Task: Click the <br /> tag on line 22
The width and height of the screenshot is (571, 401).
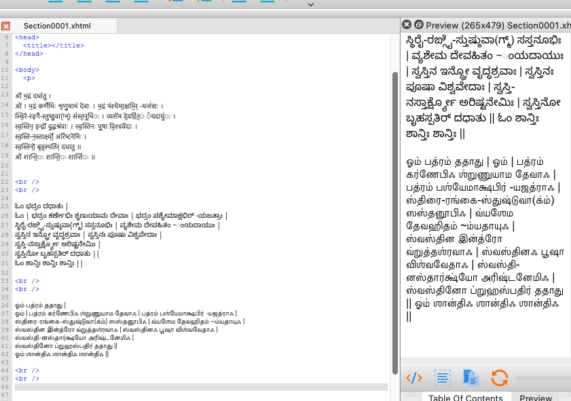Action: click(x=27, y=182)
